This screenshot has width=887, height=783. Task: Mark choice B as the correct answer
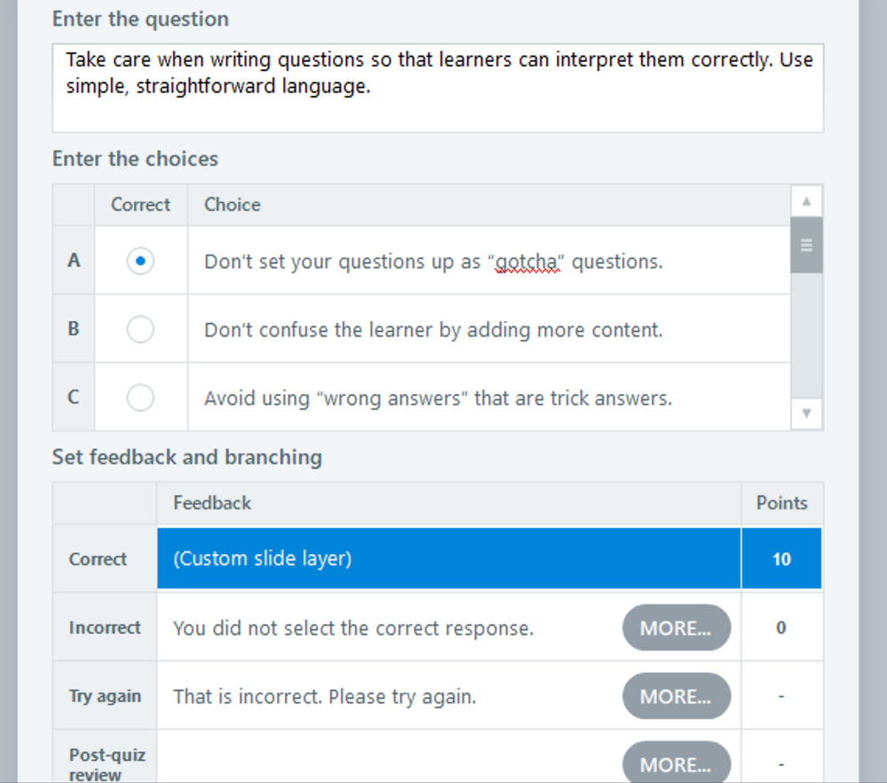140,330
